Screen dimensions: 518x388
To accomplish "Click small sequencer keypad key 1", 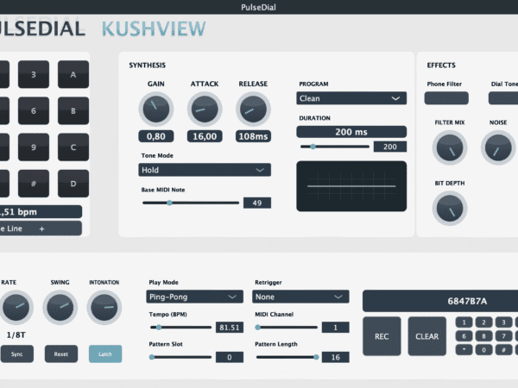I will click(x=464, y=322).
